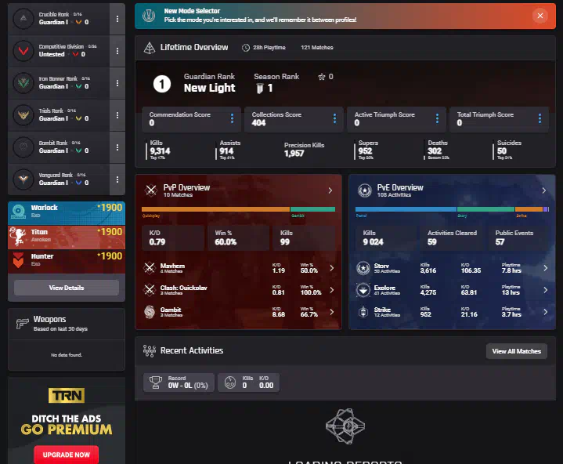Click the Crucible Rank emblem icon
Viewport: 563px width, 464px height.
(x=23, y=18)
